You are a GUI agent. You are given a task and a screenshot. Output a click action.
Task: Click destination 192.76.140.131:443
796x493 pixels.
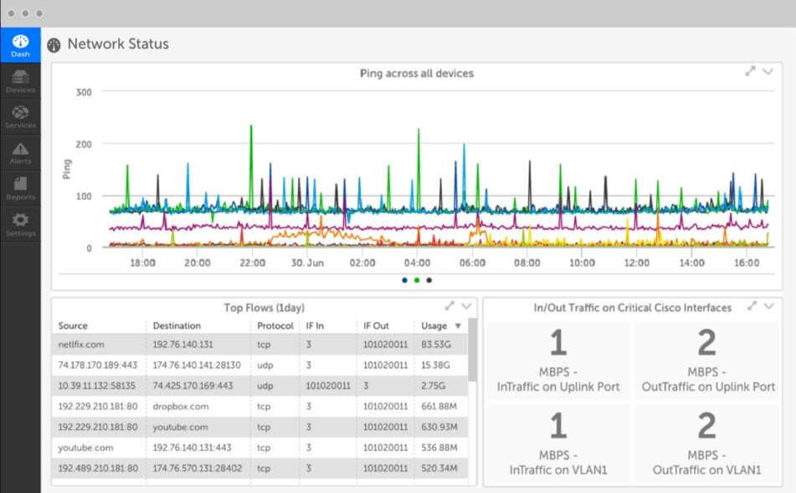coord(192,448)
